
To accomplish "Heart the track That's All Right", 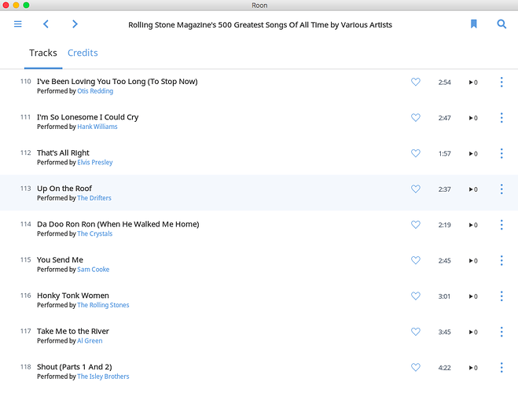I will [416, 153].
